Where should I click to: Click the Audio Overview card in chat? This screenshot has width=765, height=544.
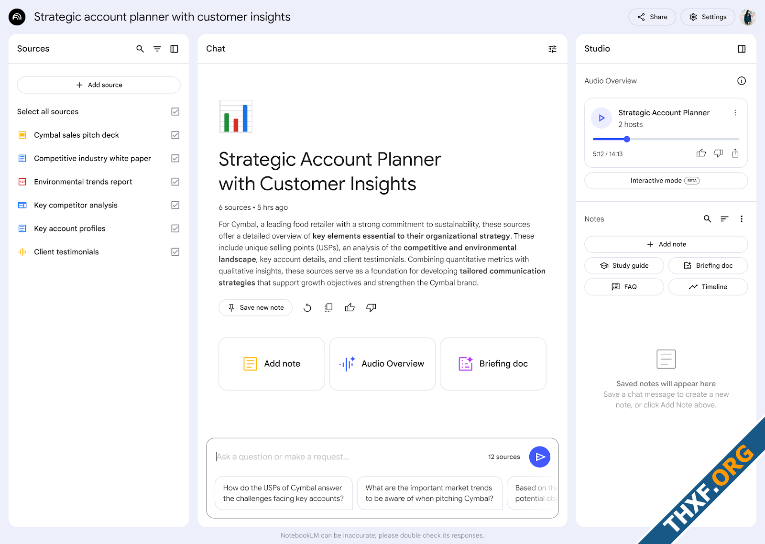pos(382,364)
